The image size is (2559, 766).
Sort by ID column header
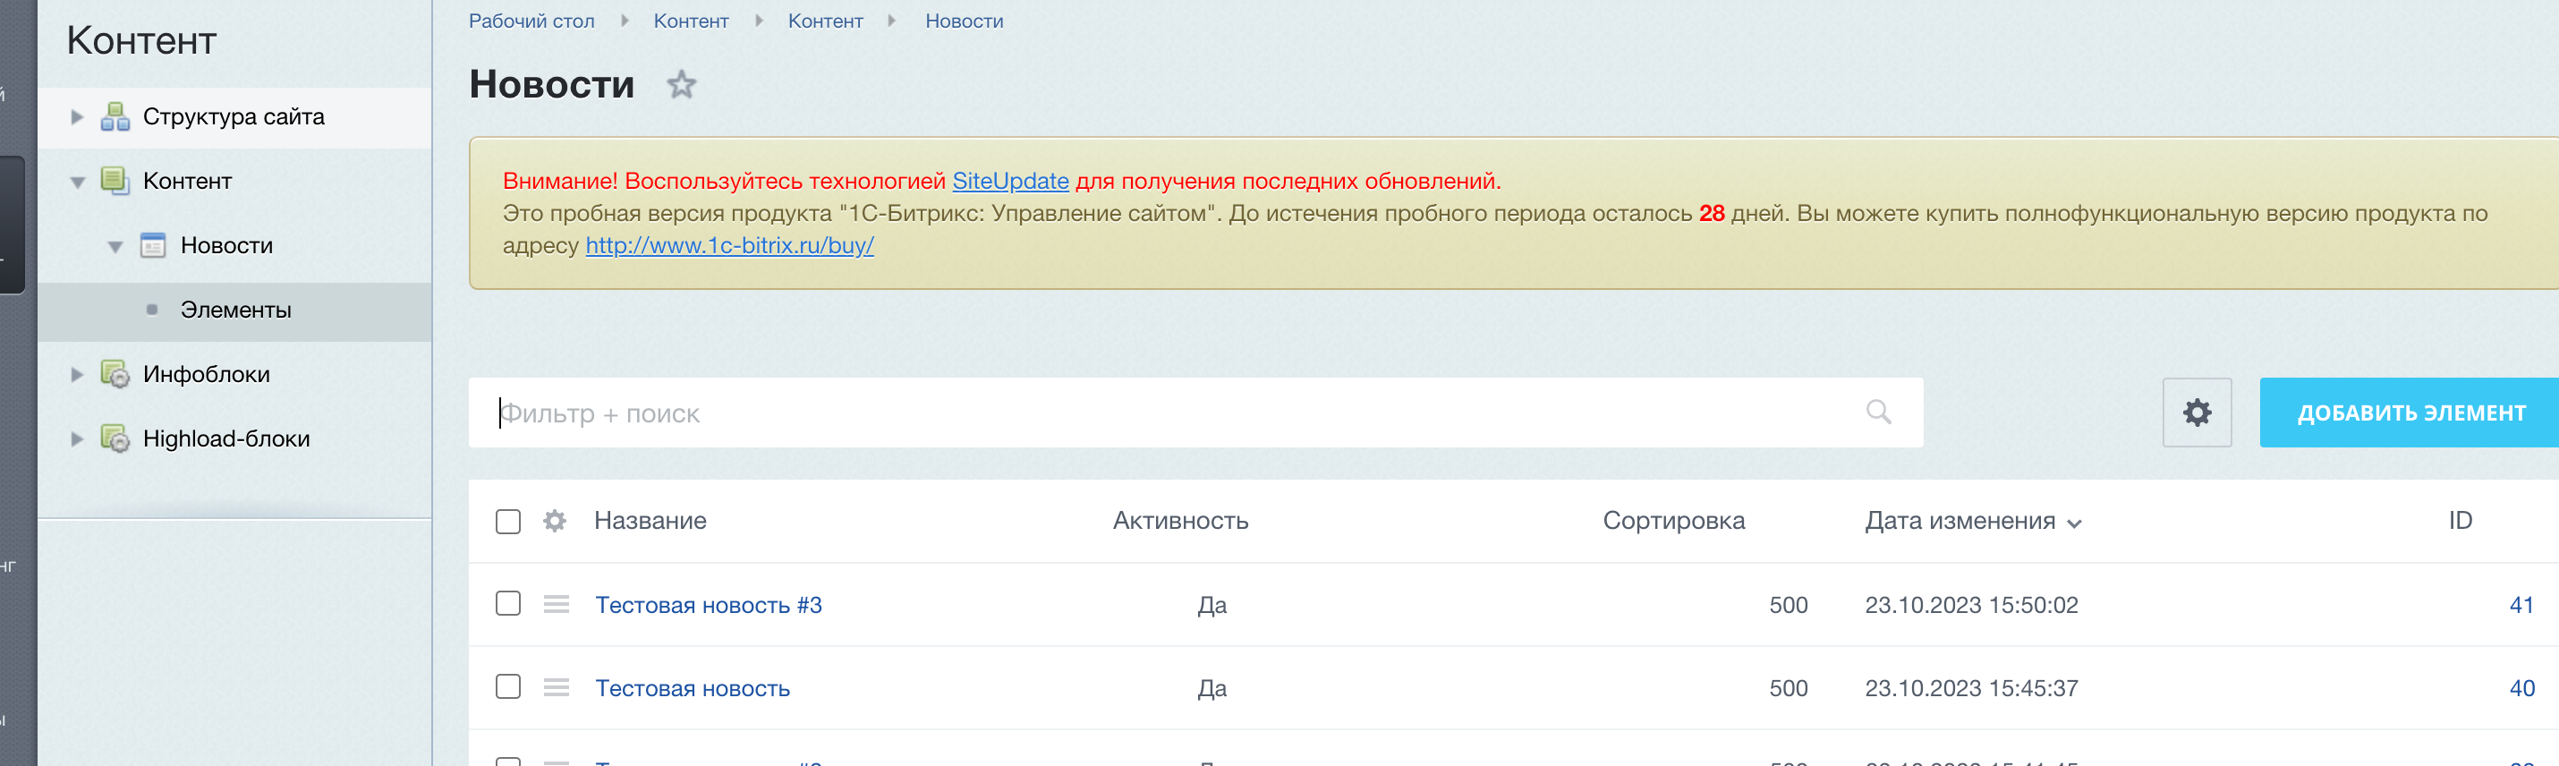pos(2460,521)
